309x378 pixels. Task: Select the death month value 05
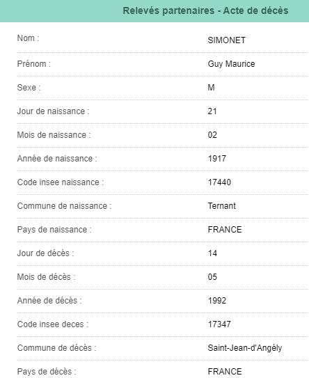click(x=212, y=277)
